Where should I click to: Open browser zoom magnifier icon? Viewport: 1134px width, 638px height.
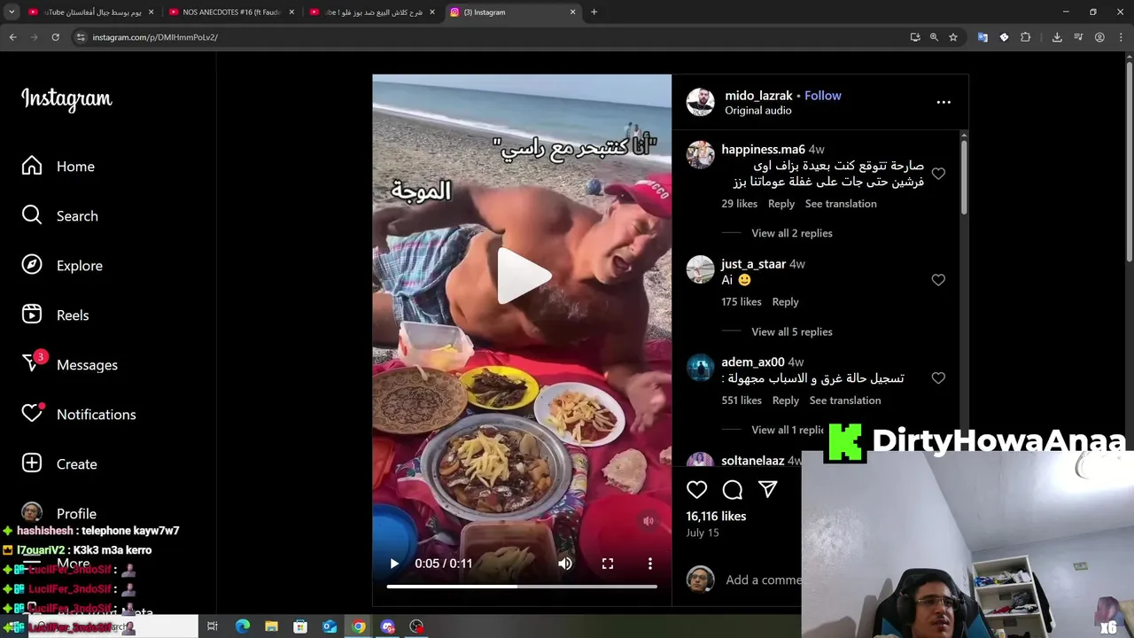[x=934, y=37]
